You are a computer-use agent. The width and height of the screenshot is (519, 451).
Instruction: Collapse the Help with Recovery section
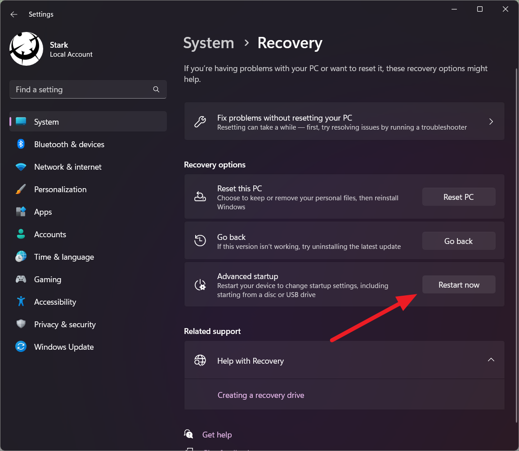tap(491, 360)
